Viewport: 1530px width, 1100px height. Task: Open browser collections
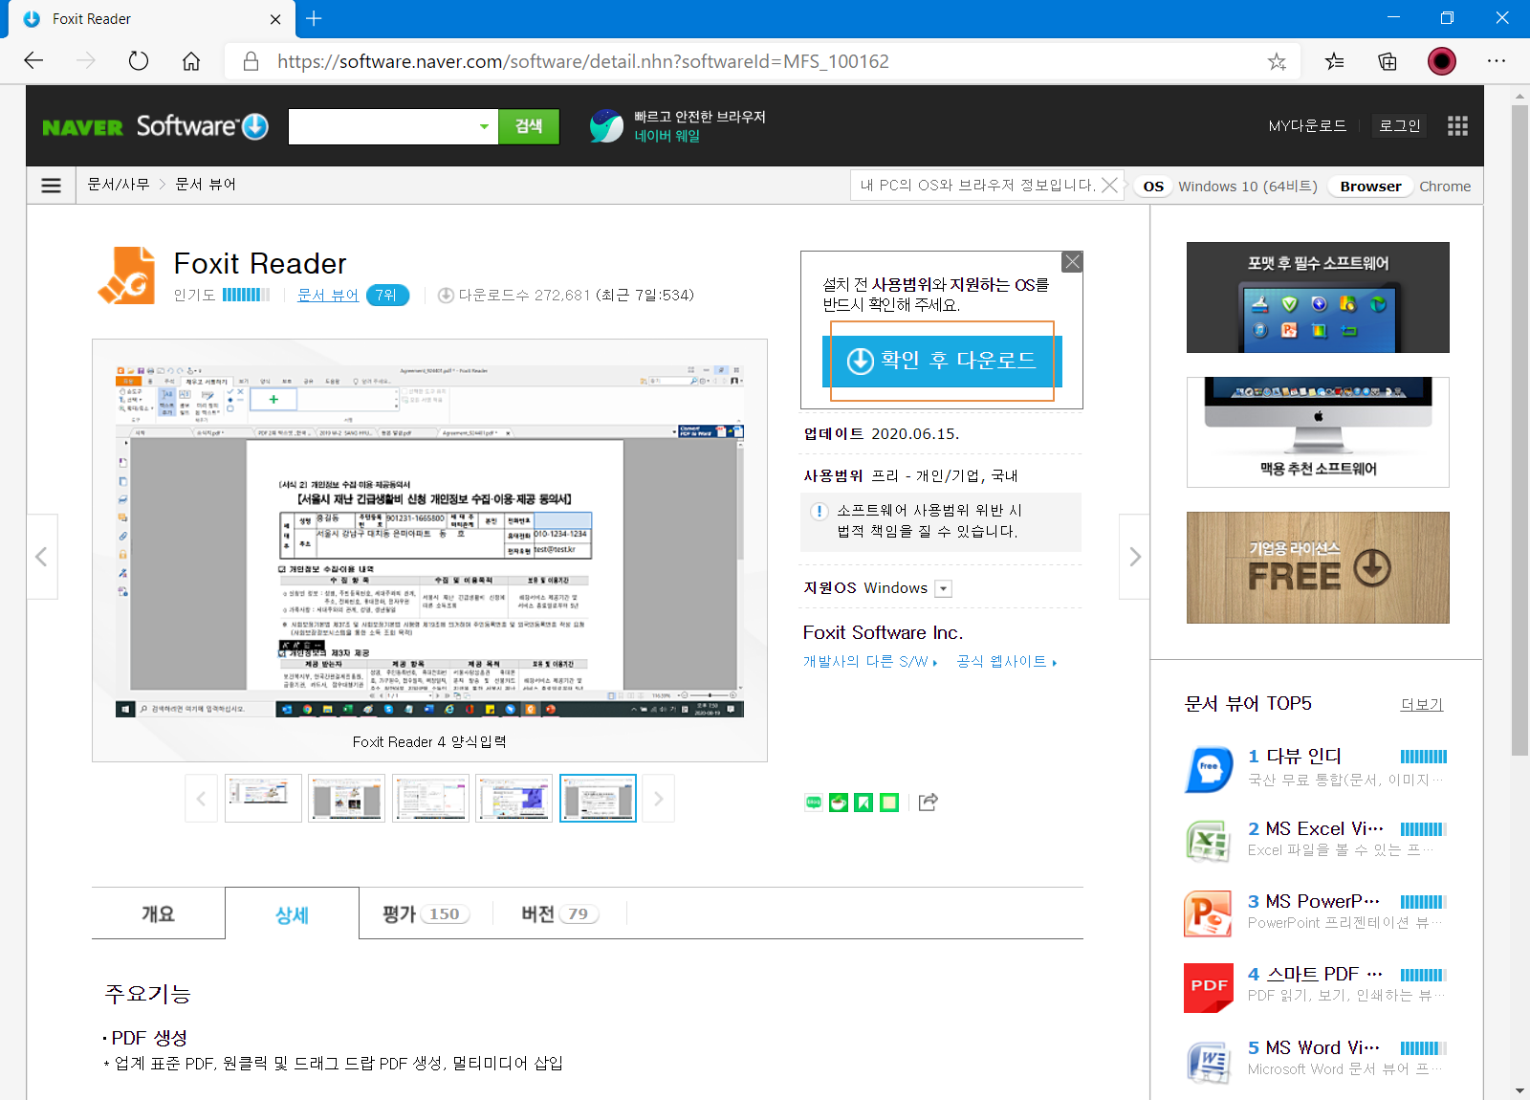(1388, 61)
